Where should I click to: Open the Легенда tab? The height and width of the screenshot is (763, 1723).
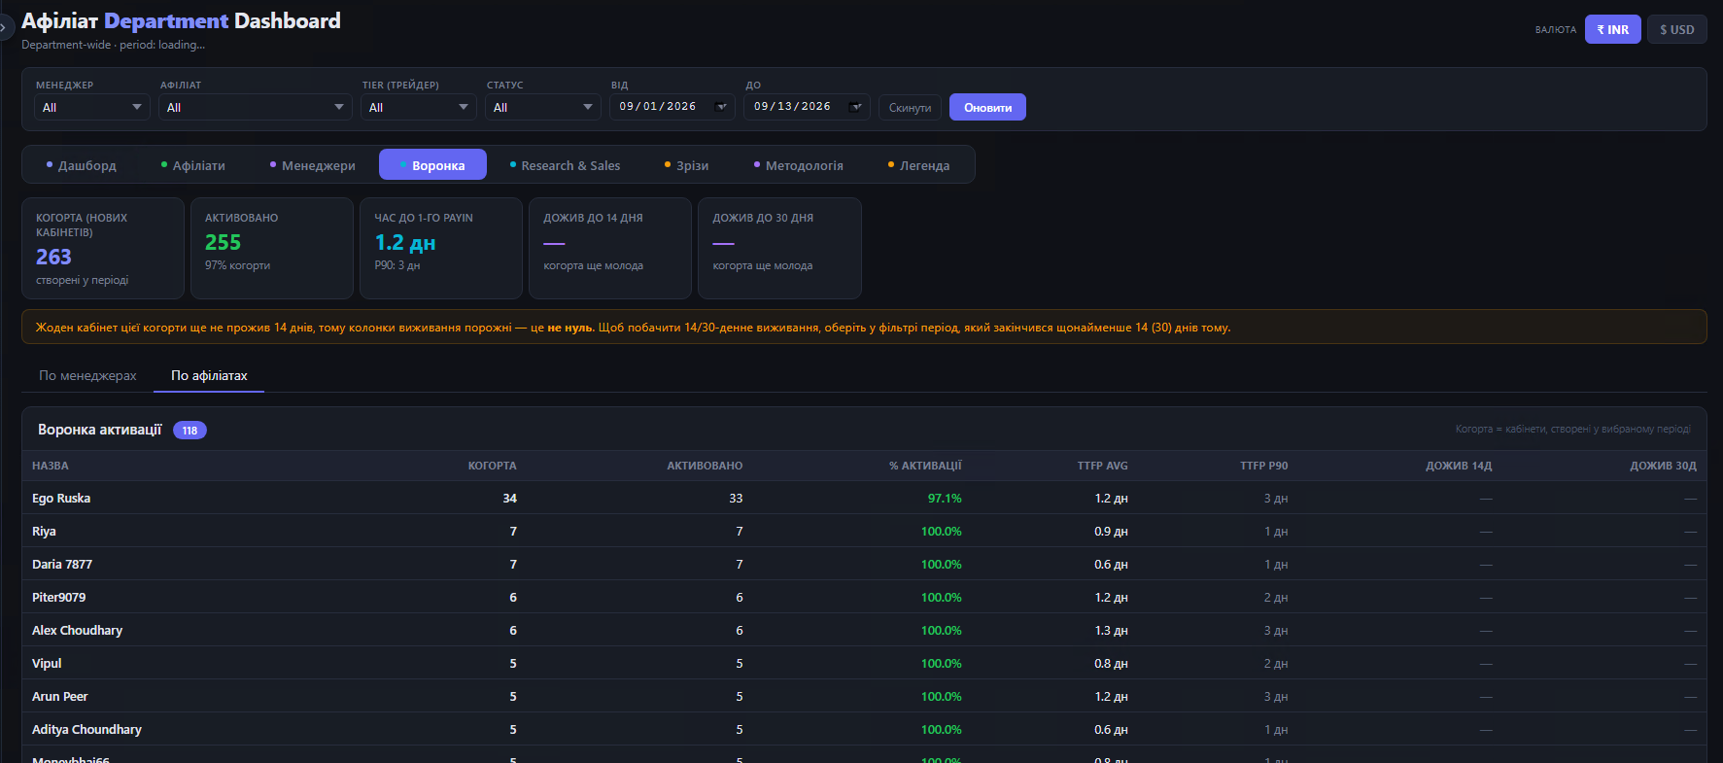tap(918, 165)
